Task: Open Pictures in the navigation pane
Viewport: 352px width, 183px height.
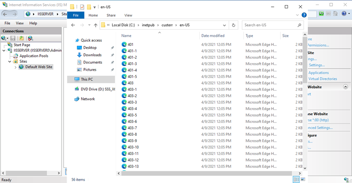Action: click(x=90, y=70)
